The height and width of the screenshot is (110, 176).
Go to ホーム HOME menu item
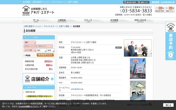pos(36,21)
